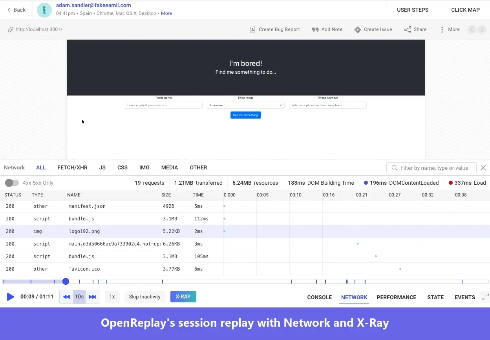Image resolution: width=490 pixels, height=340 pixels.
Task: Toggle the 4xx-5xx Only switch
Action: [x=12, y=183]
